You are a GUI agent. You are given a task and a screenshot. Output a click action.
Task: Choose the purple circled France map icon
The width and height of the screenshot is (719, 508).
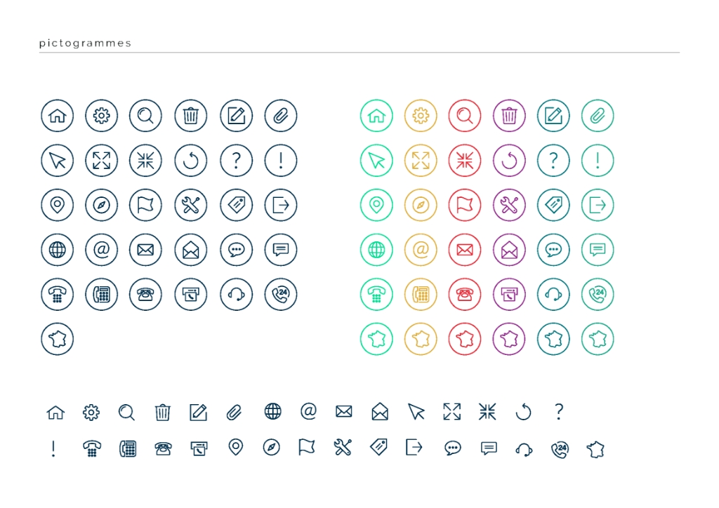tap(509, 338)
